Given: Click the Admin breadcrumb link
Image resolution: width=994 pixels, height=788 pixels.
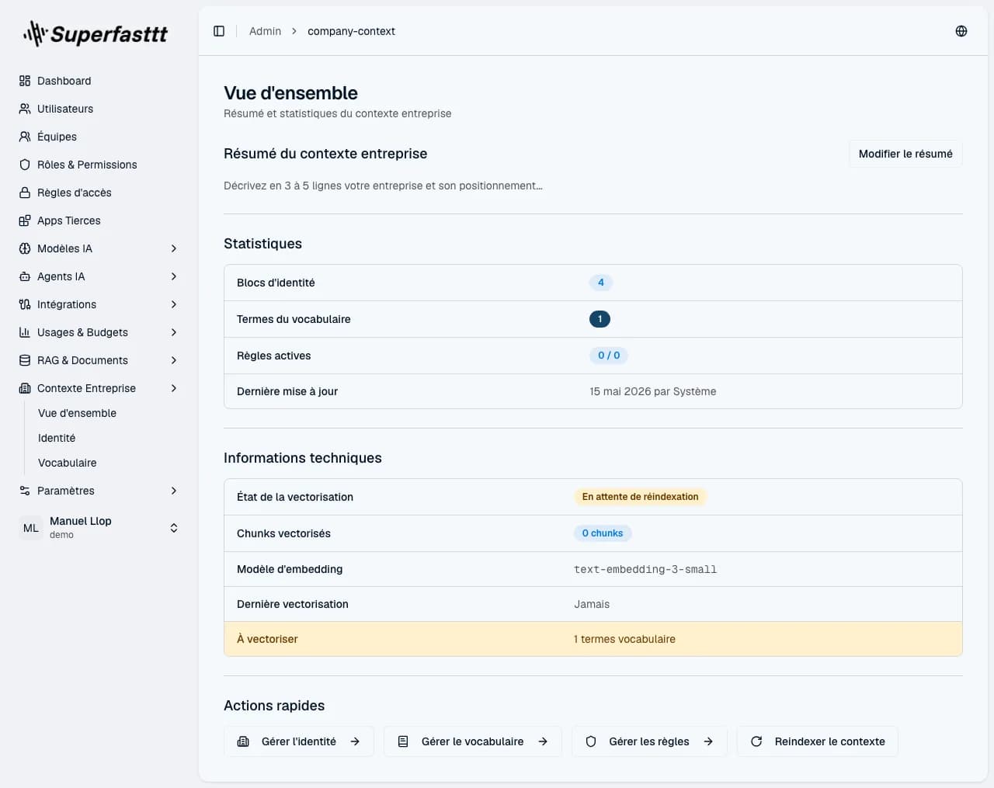Looking at the screenshot, I should pos(265,31).
